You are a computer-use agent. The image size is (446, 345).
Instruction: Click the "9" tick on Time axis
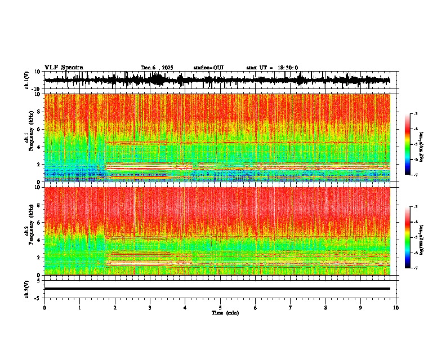[360, 308]
